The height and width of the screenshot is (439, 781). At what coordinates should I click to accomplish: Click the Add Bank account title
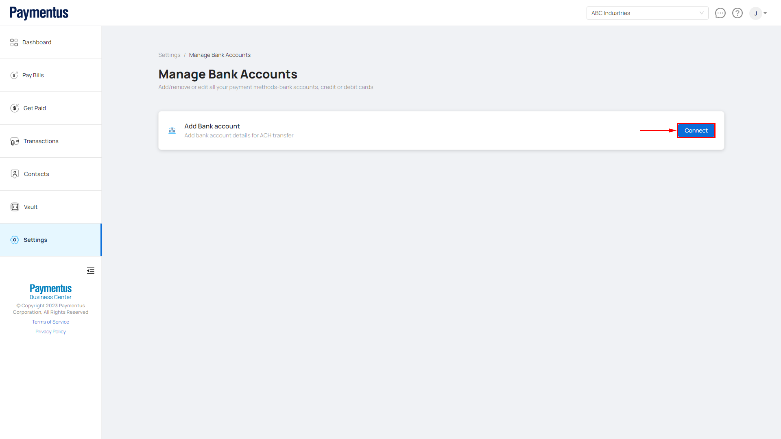click(212, 126)
